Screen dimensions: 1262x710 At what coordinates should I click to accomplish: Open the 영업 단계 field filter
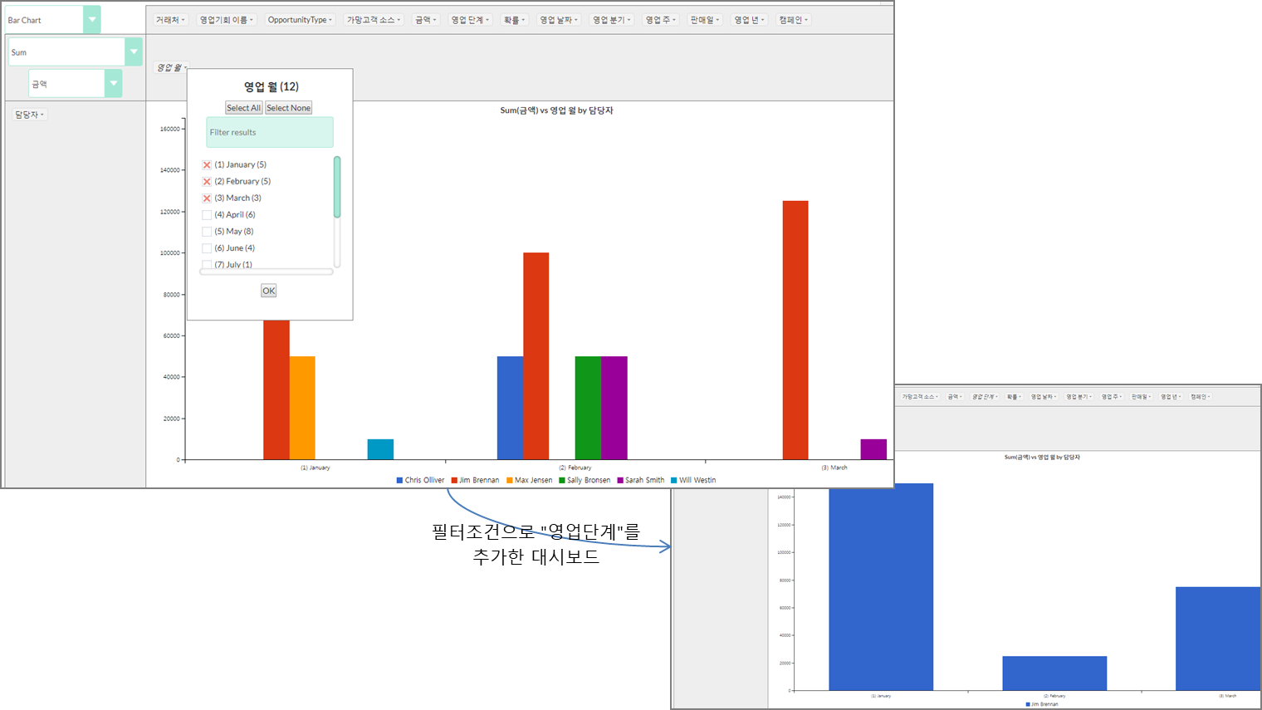click(470, 20)
